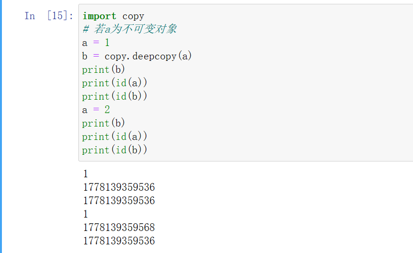413x253 pixels.
Task: Place cursor on the import copy line
Action: click(113, 16)
